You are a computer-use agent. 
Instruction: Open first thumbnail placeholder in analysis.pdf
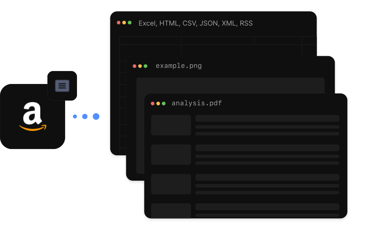pyautogui.click(x=171, y=125)
